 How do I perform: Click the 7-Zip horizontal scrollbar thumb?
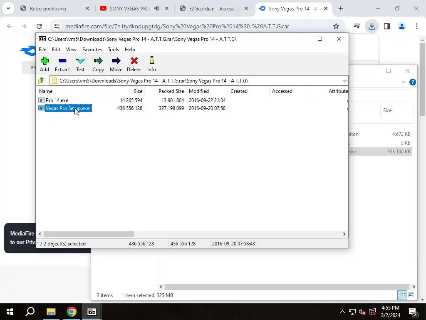tap(89, 234)
